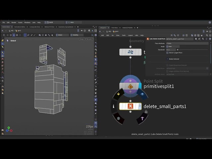Click the Select arrow tool in left toolbar
Viewport: 212px width, 159px height.
(3, 52)
